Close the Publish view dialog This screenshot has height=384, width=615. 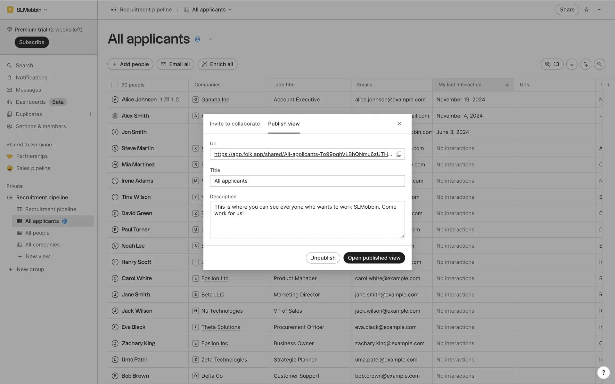click(x=399, y=124)
